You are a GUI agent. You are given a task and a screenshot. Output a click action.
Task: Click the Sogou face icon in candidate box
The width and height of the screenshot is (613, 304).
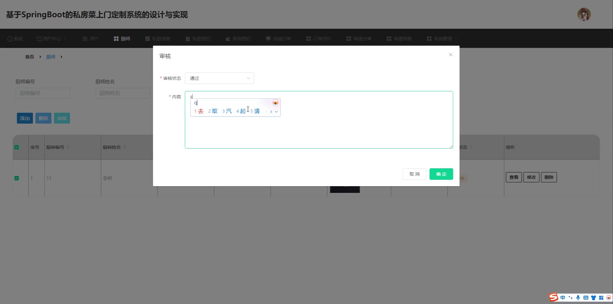[x=275, y=103]
